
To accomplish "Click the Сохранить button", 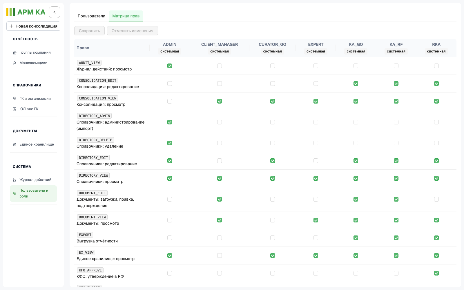I will point(89,31).
